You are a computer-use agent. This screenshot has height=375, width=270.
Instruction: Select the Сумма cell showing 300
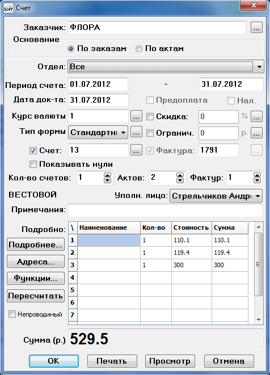(x=230, y=265)
